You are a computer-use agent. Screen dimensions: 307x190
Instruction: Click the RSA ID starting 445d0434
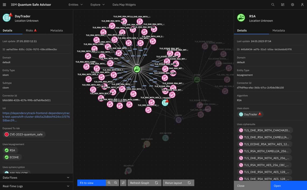pyautogui.click(x=266, y=49)
